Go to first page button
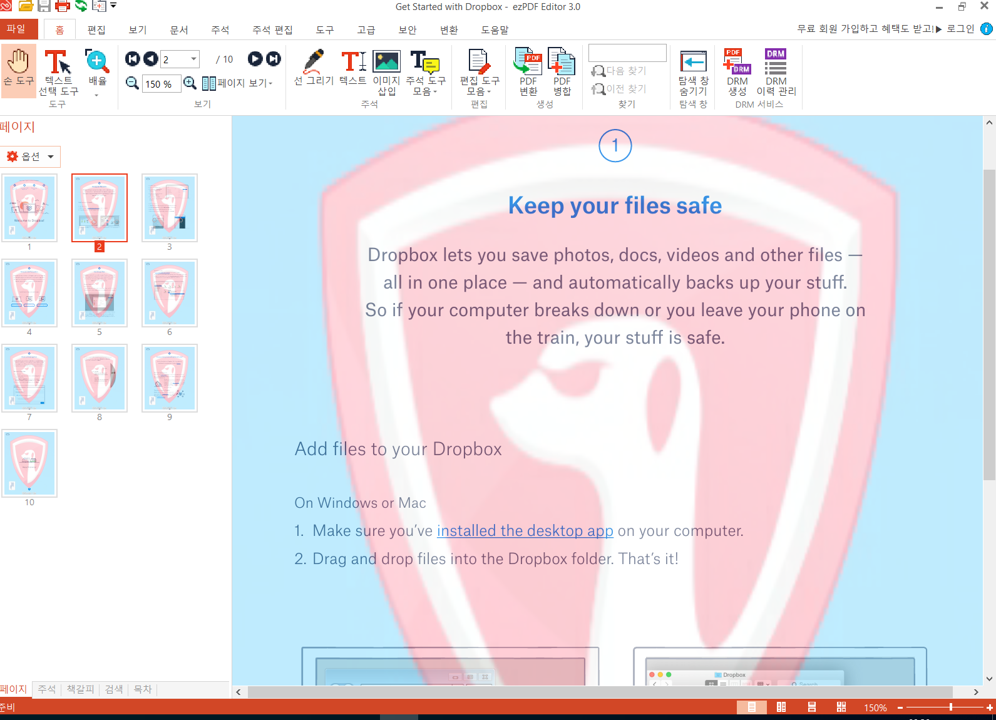This screenshot has width=996, height=720. click(132, 59)
